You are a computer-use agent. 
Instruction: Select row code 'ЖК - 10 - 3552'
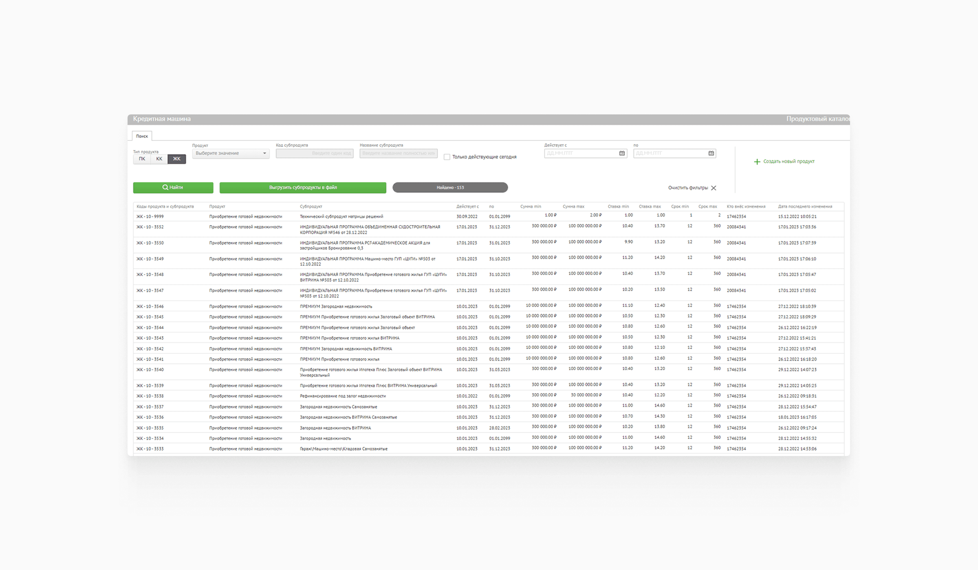tap(150, 227)
